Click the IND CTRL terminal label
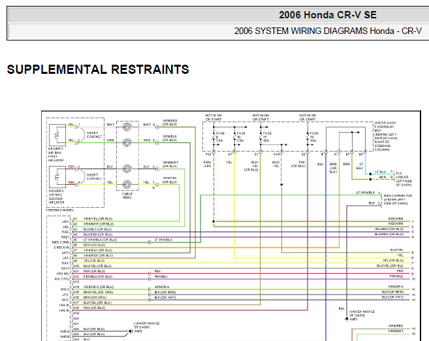 [62, 279]
